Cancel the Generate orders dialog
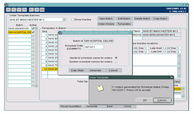This screenshot has width=194, height=114. point(113,70)
